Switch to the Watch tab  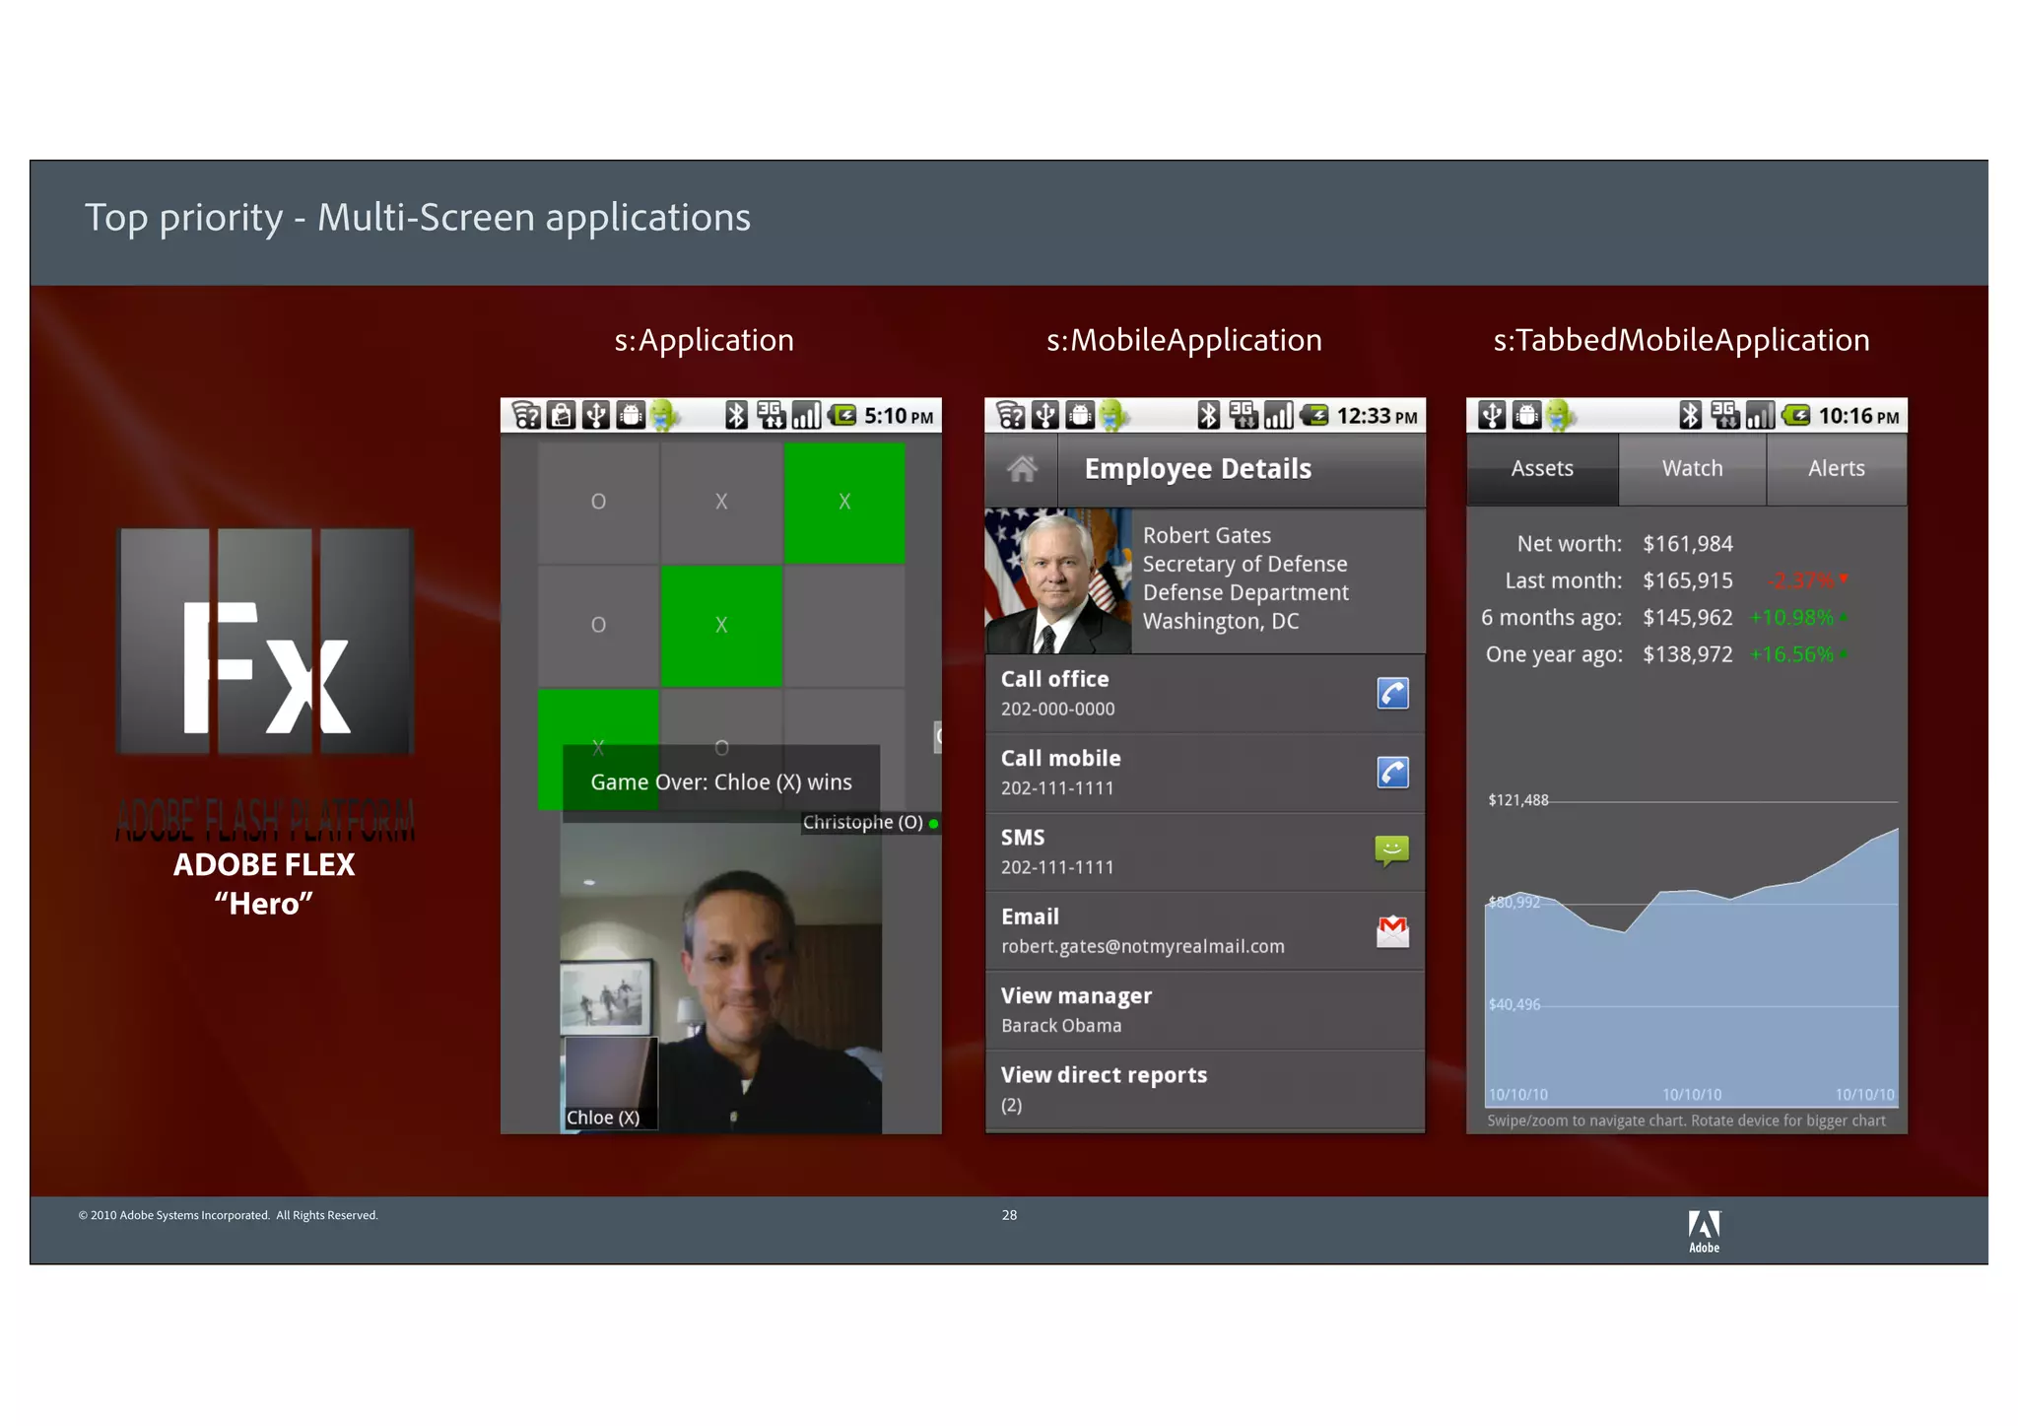[1692, 469]
